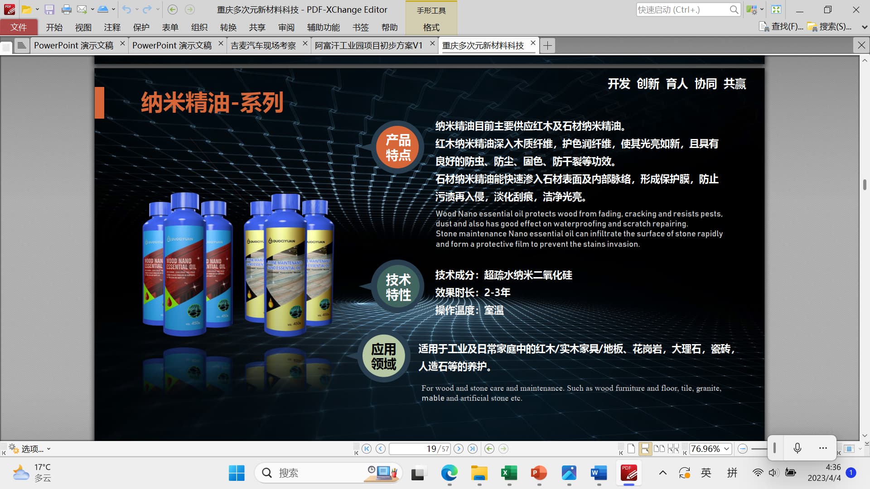Viewport: 870px width, 489px height.
Task: Open the folder icon dropdown arrow
Action: coord(37,10)
